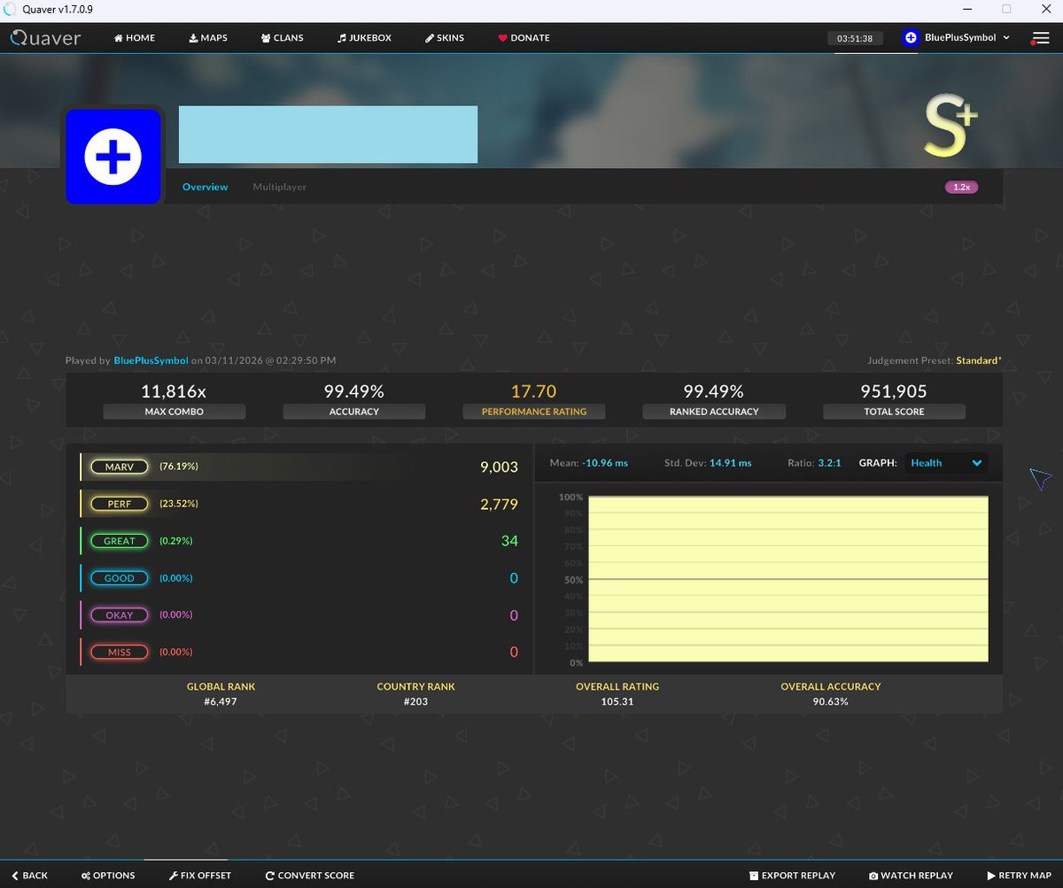
Task: Click the MAX COMBO label
Action: click(175, 412)
